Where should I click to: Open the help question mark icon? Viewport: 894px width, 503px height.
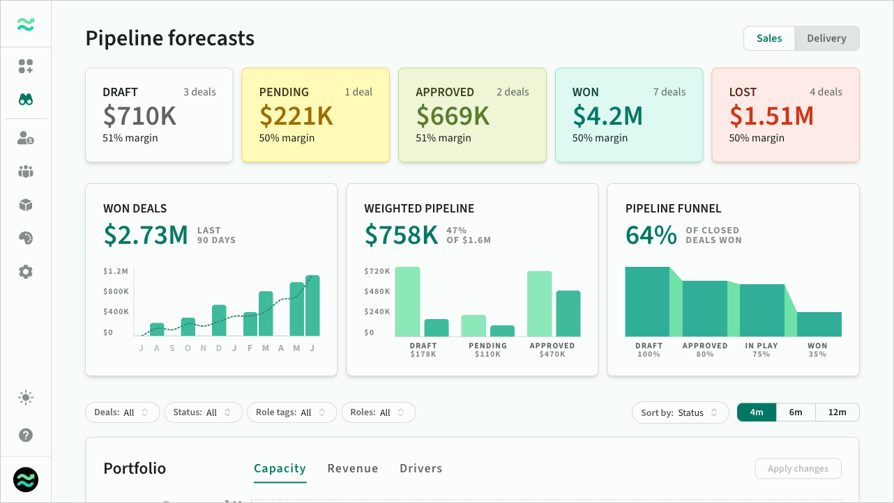click(x=26, y=435)
